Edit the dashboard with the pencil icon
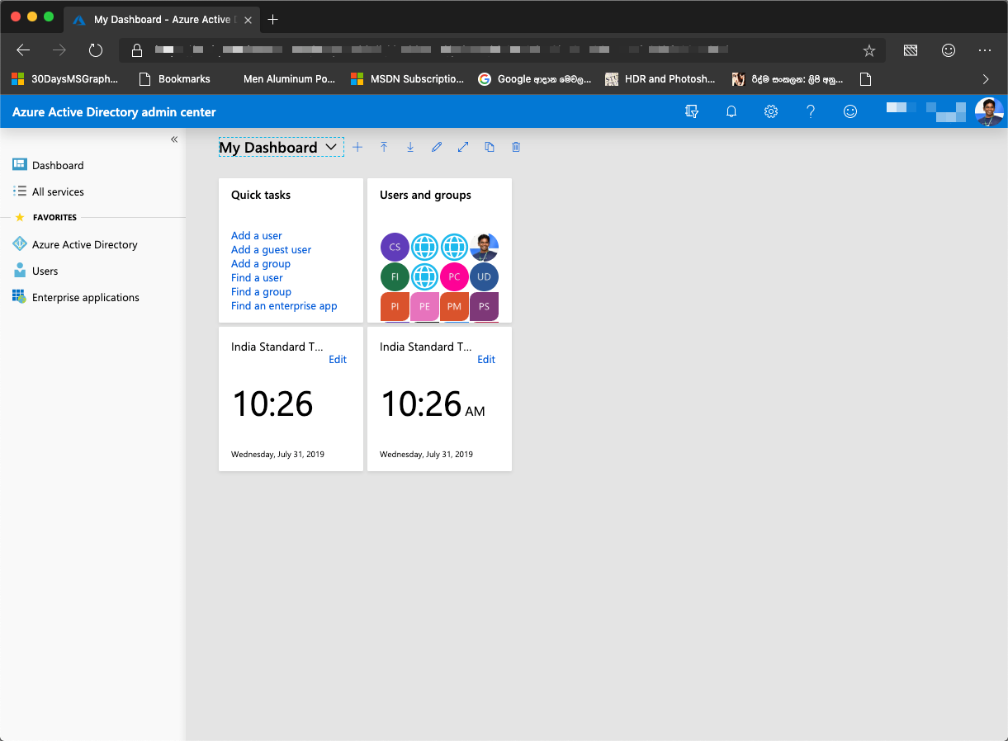1008x741 pixels. [437, 147]
